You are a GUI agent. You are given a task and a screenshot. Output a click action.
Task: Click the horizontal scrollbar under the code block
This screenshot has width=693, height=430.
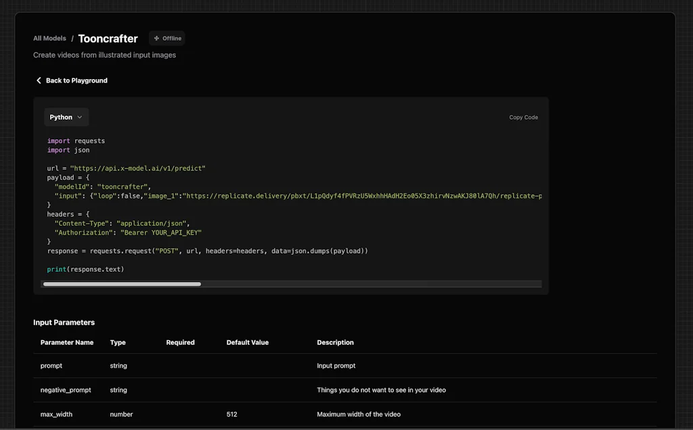tap(122, 283)
